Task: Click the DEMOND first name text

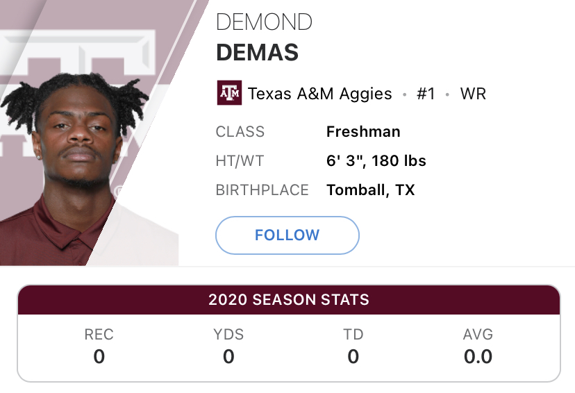Action: (x=264, y=22)
